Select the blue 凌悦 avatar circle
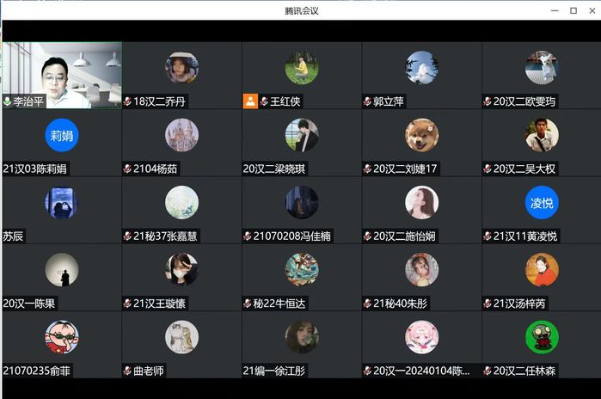 tap(542, 202)
